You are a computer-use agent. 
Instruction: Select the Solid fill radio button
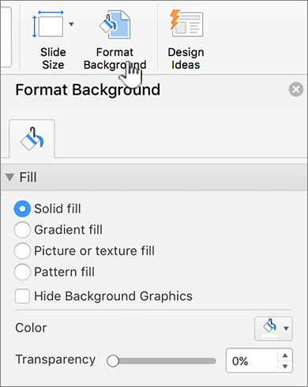[22, 209]
